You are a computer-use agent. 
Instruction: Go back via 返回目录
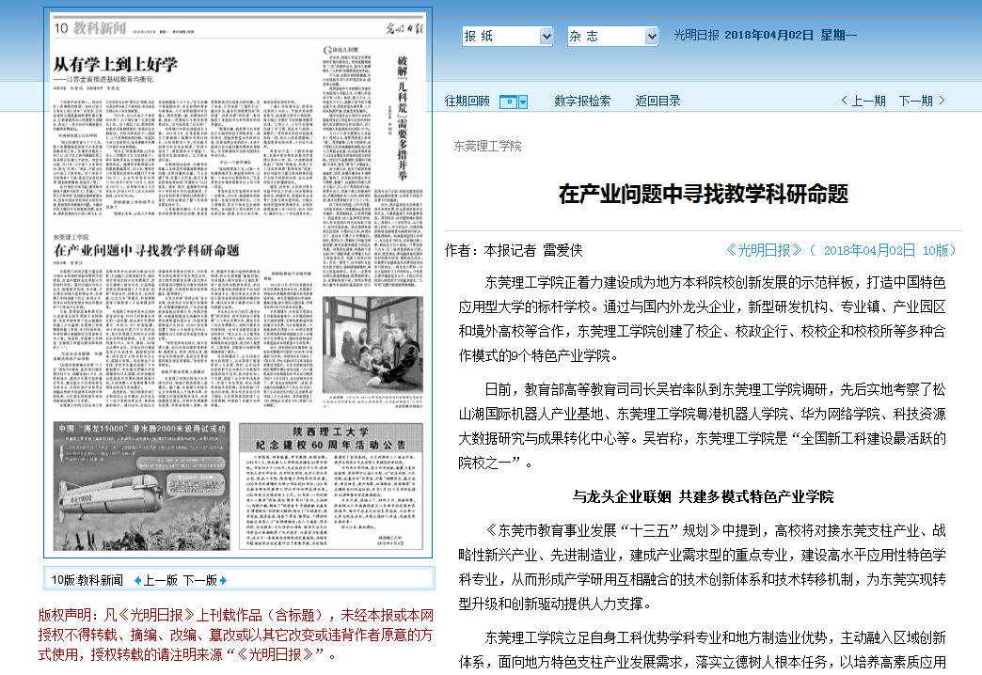tap(657, 102)
